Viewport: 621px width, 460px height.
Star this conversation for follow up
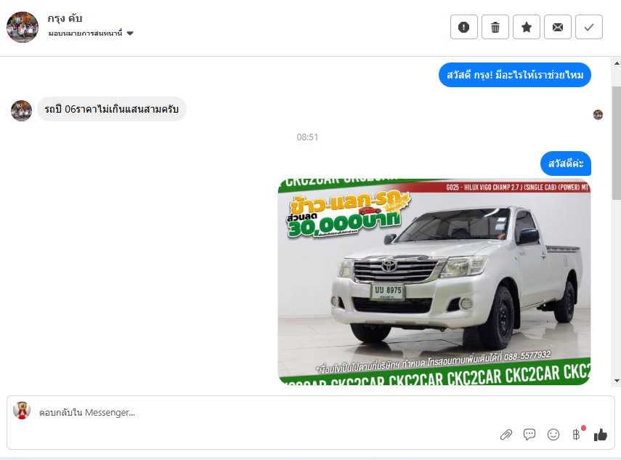click(527, 27)
